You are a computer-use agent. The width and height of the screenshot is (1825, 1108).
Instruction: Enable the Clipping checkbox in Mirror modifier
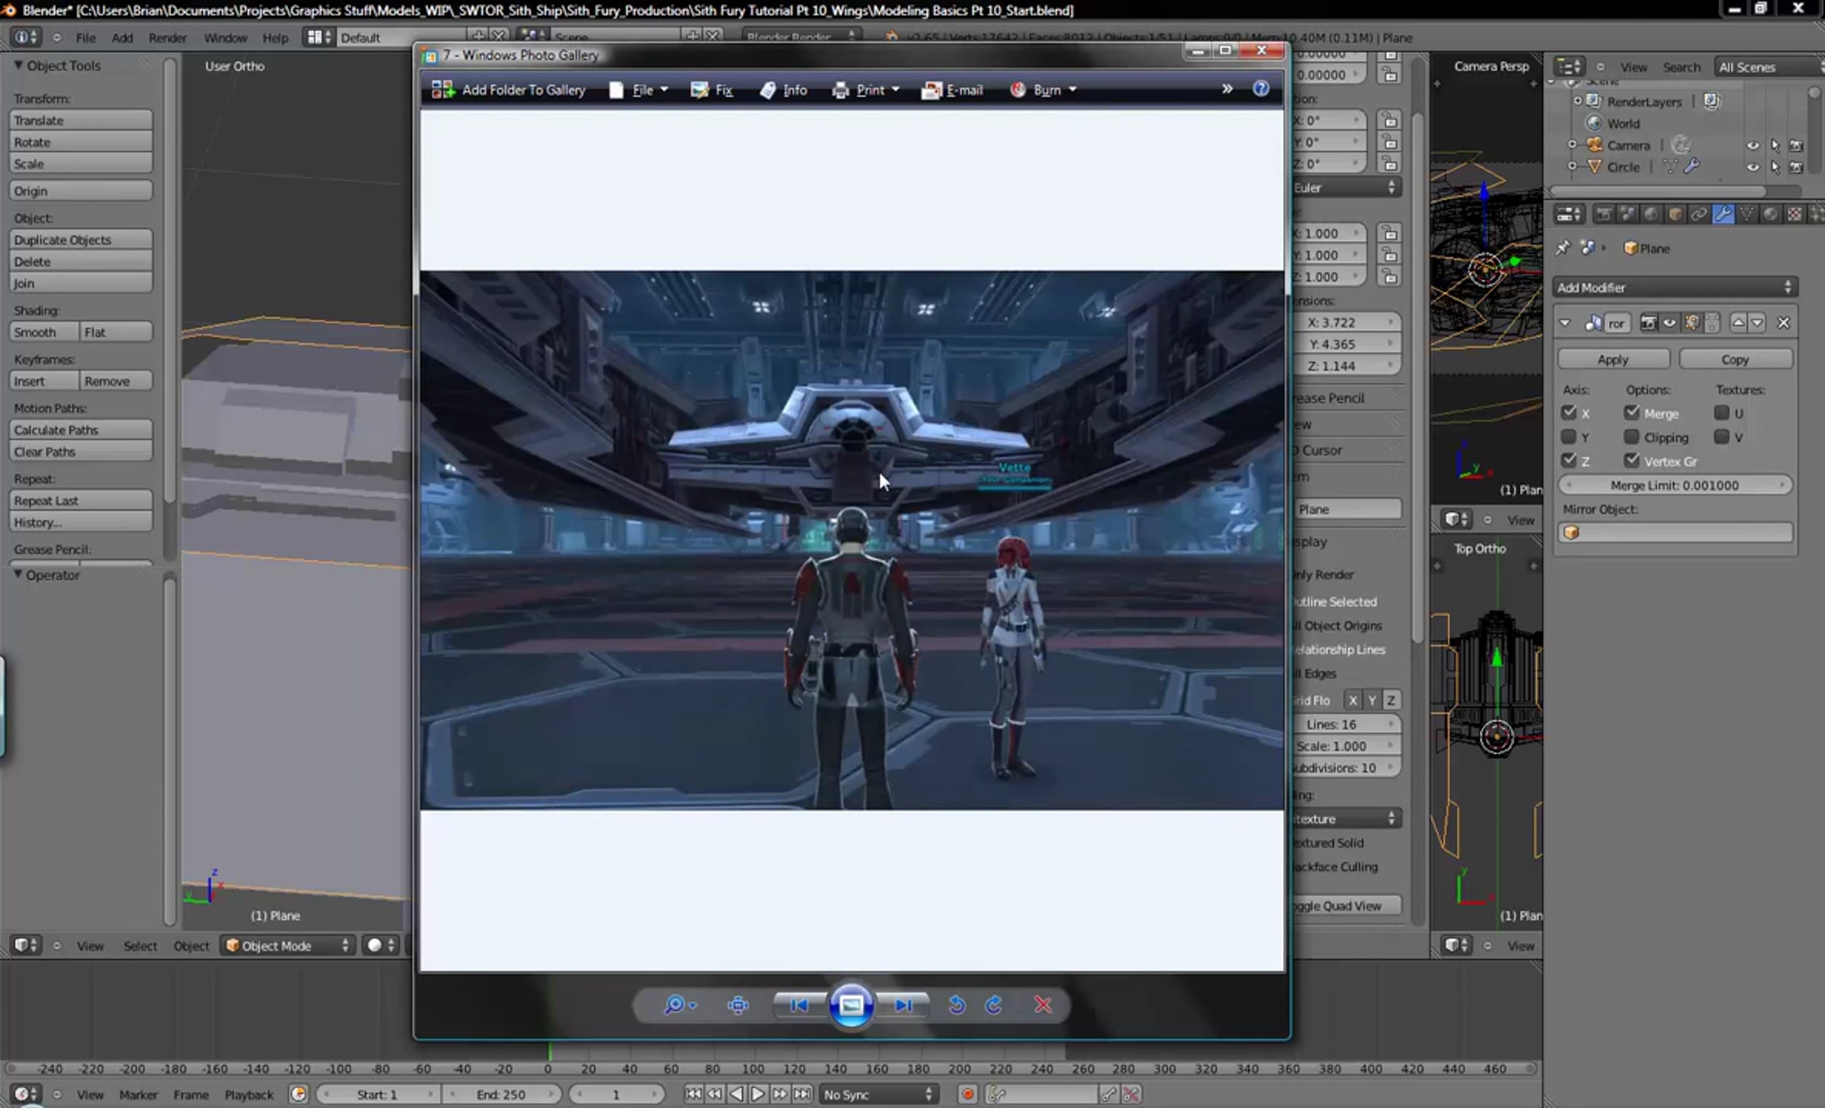1631,437
